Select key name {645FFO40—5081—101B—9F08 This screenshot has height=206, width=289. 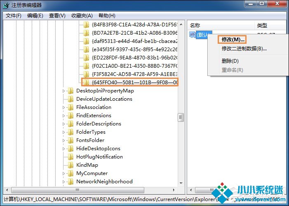(134, 82)
